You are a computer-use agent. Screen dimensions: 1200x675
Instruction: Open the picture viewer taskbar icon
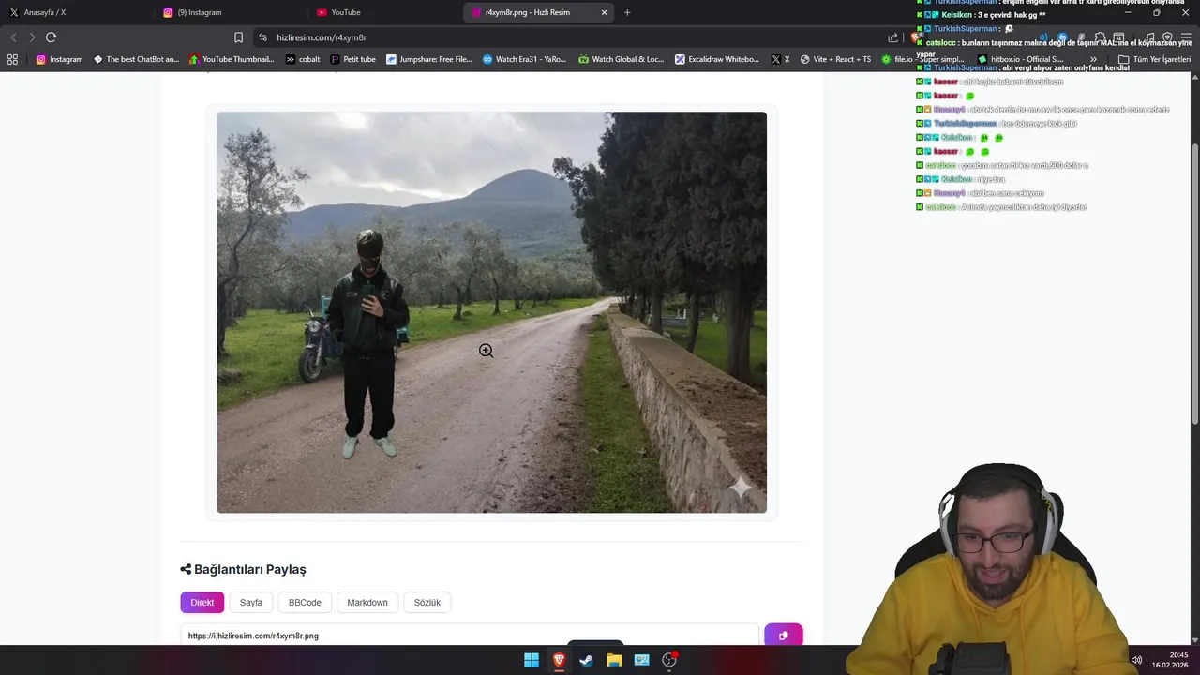click(x=641, y=660)
